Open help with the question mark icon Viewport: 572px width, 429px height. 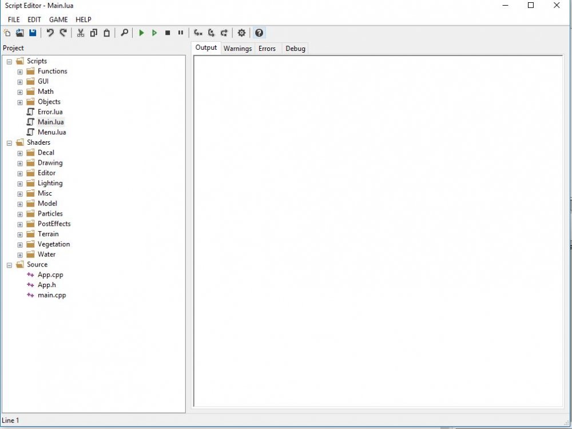point(259,33)
